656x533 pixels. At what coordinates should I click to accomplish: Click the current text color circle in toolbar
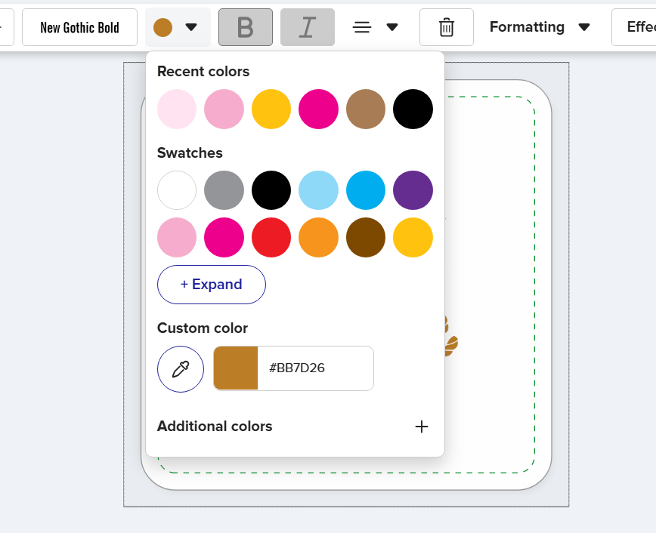click(162, 27)
